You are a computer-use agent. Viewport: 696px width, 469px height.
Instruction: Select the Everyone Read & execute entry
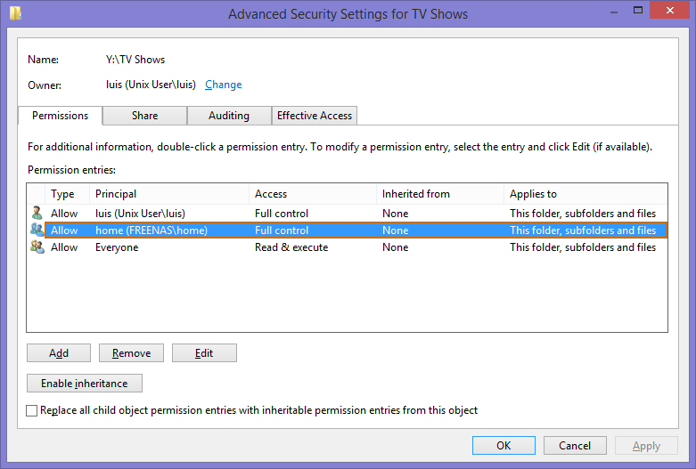pyautogui.click(x=291, y=247)
